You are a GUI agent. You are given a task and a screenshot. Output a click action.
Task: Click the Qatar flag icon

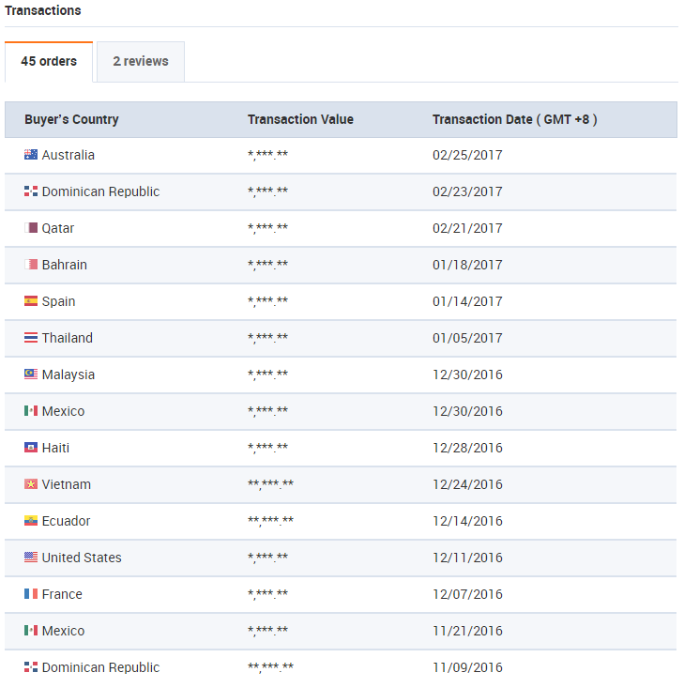pos(31,228)
